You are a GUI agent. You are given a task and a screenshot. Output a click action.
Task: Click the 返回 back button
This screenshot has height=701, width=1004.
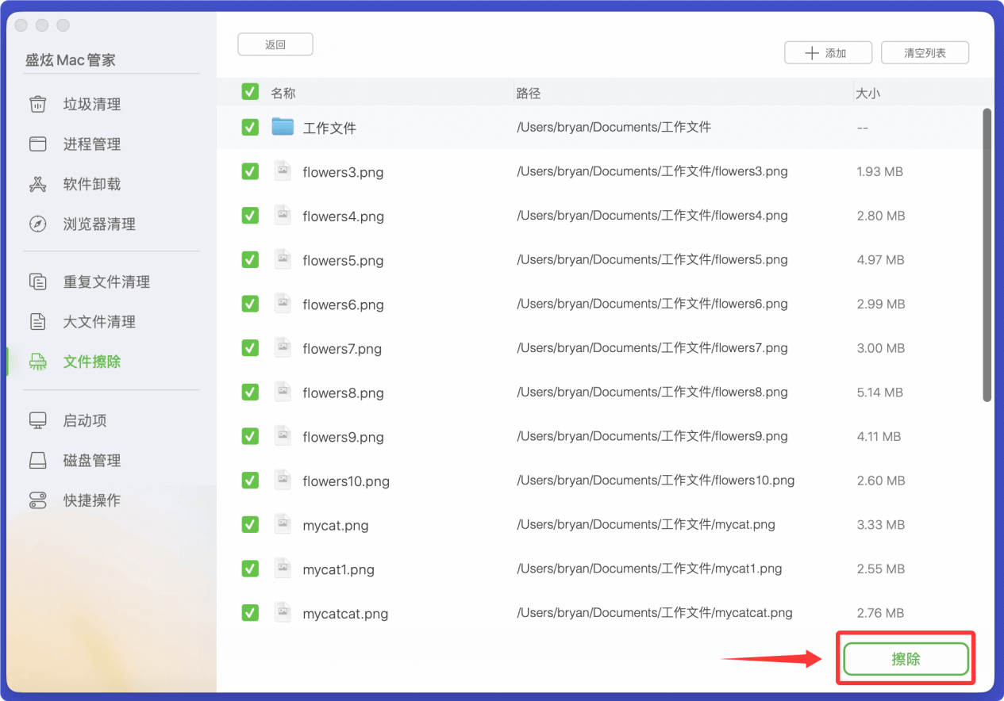click(275, 44)
